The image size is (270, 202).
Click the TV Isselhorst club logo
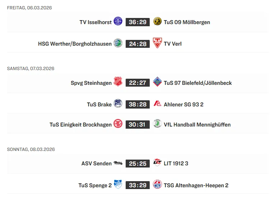click(118, 22)
